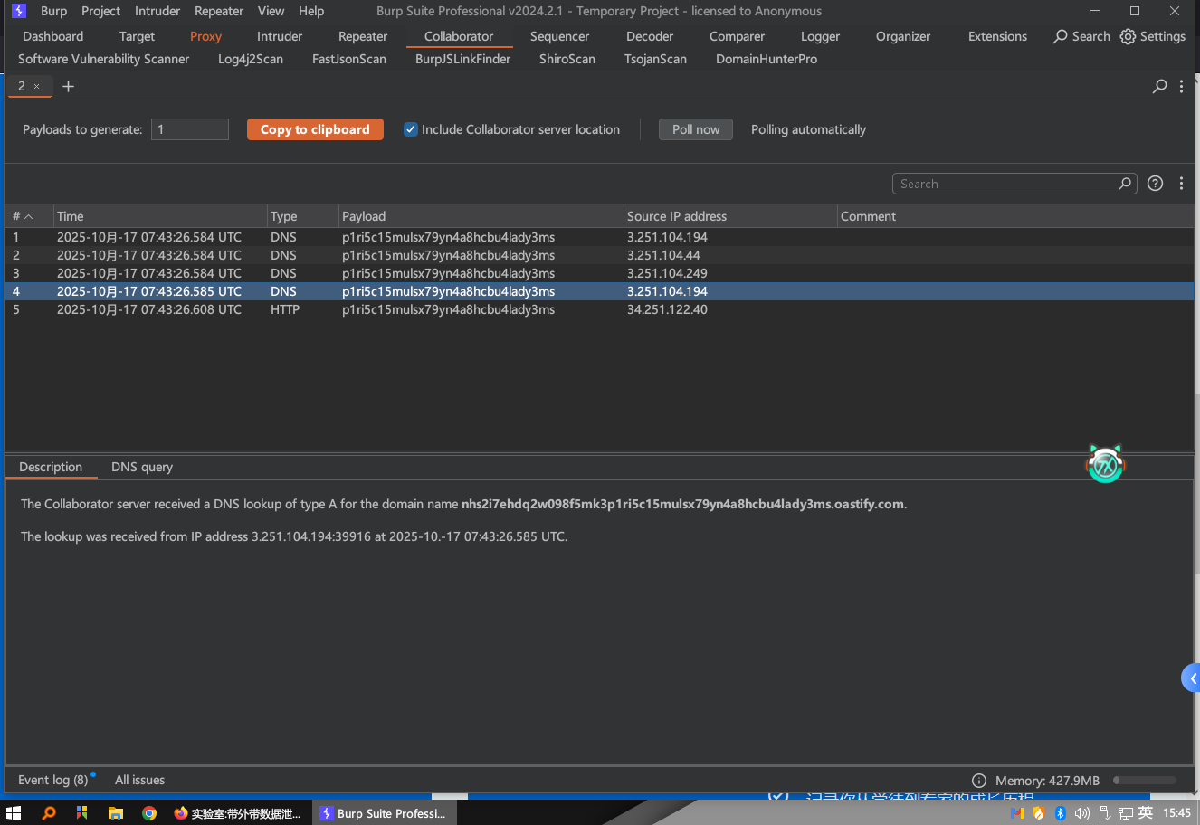Sort by the Source IP address column

[x=730, y=216]
